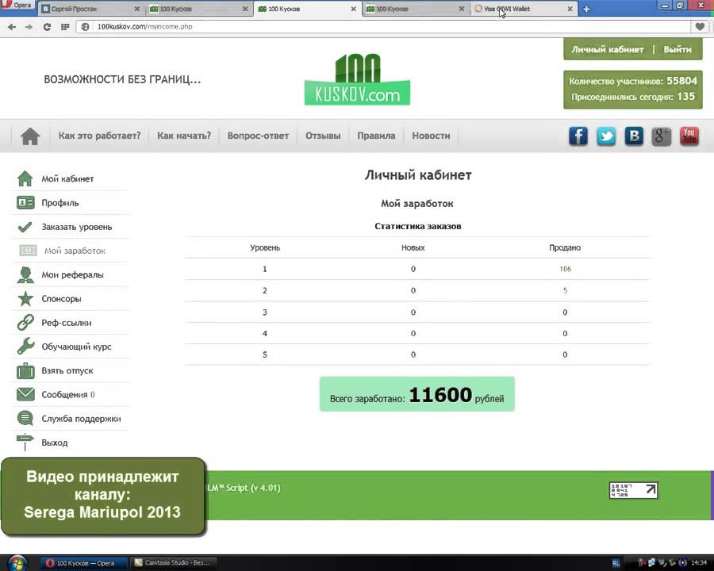
Task: Click the sold count 106 for level 1
Action: (x=565, y=269)
